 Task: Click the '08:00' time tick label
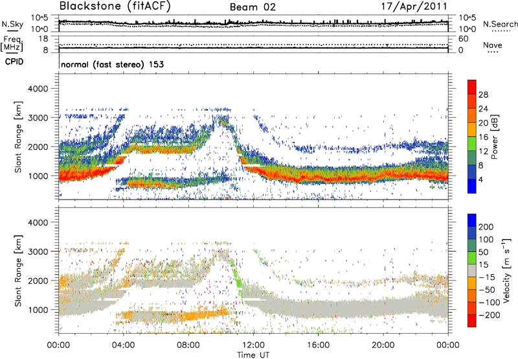click(188, 345)
